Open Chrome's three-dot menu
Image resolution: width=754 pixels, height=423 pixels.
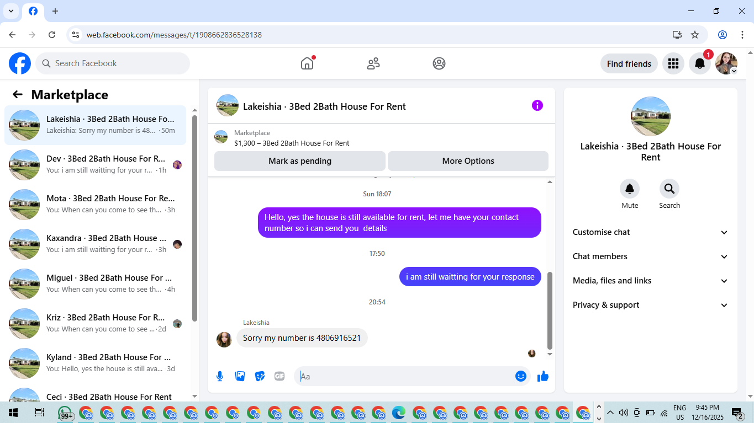point(741,35)
